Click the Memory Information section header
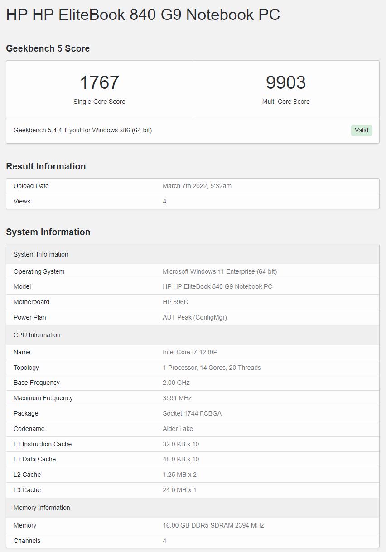This screenshot has width=386, height=552. [42, 508]
